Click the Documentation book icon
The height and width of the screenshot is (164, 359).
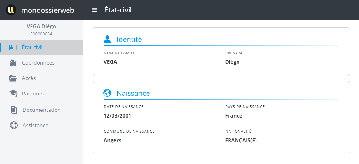tap(14, 110)
